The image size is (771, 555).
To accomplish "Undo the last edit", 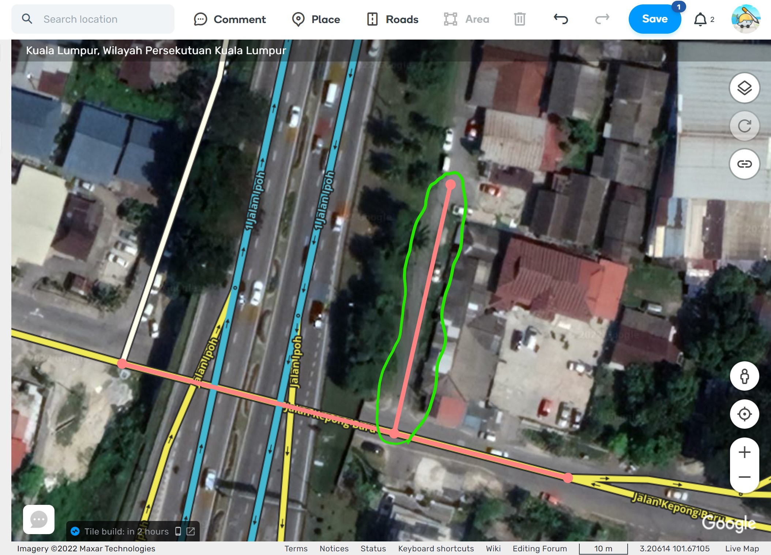I will [x=561, y=19].
